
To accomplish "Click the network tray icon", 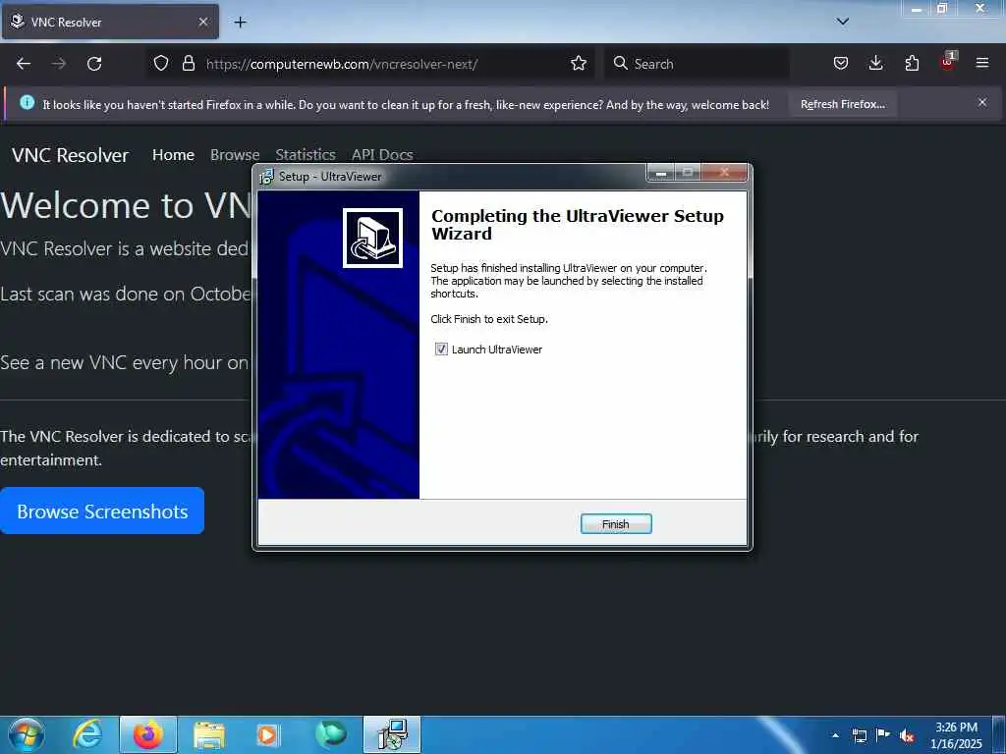I will (860, 735).
